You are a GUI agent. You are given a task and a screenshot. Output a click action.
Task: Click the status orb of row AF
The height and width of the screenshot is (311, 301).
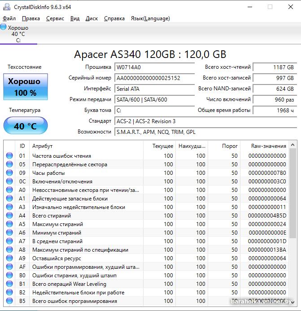point(9,267)
